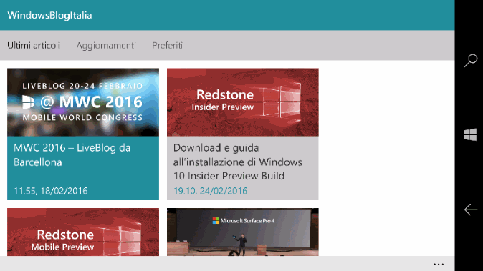
Task: Open the three-dots more menu
Action: tap(439, 264)
